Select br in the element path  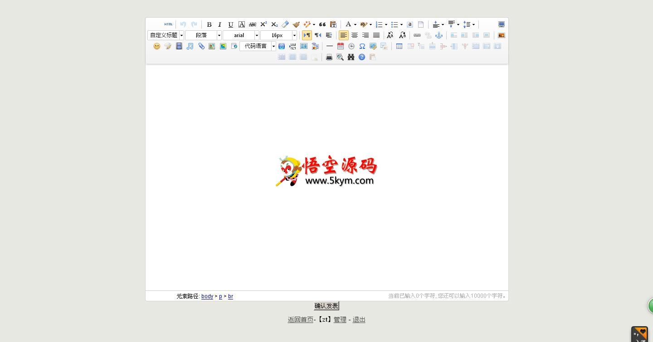[x=230, y=296]
